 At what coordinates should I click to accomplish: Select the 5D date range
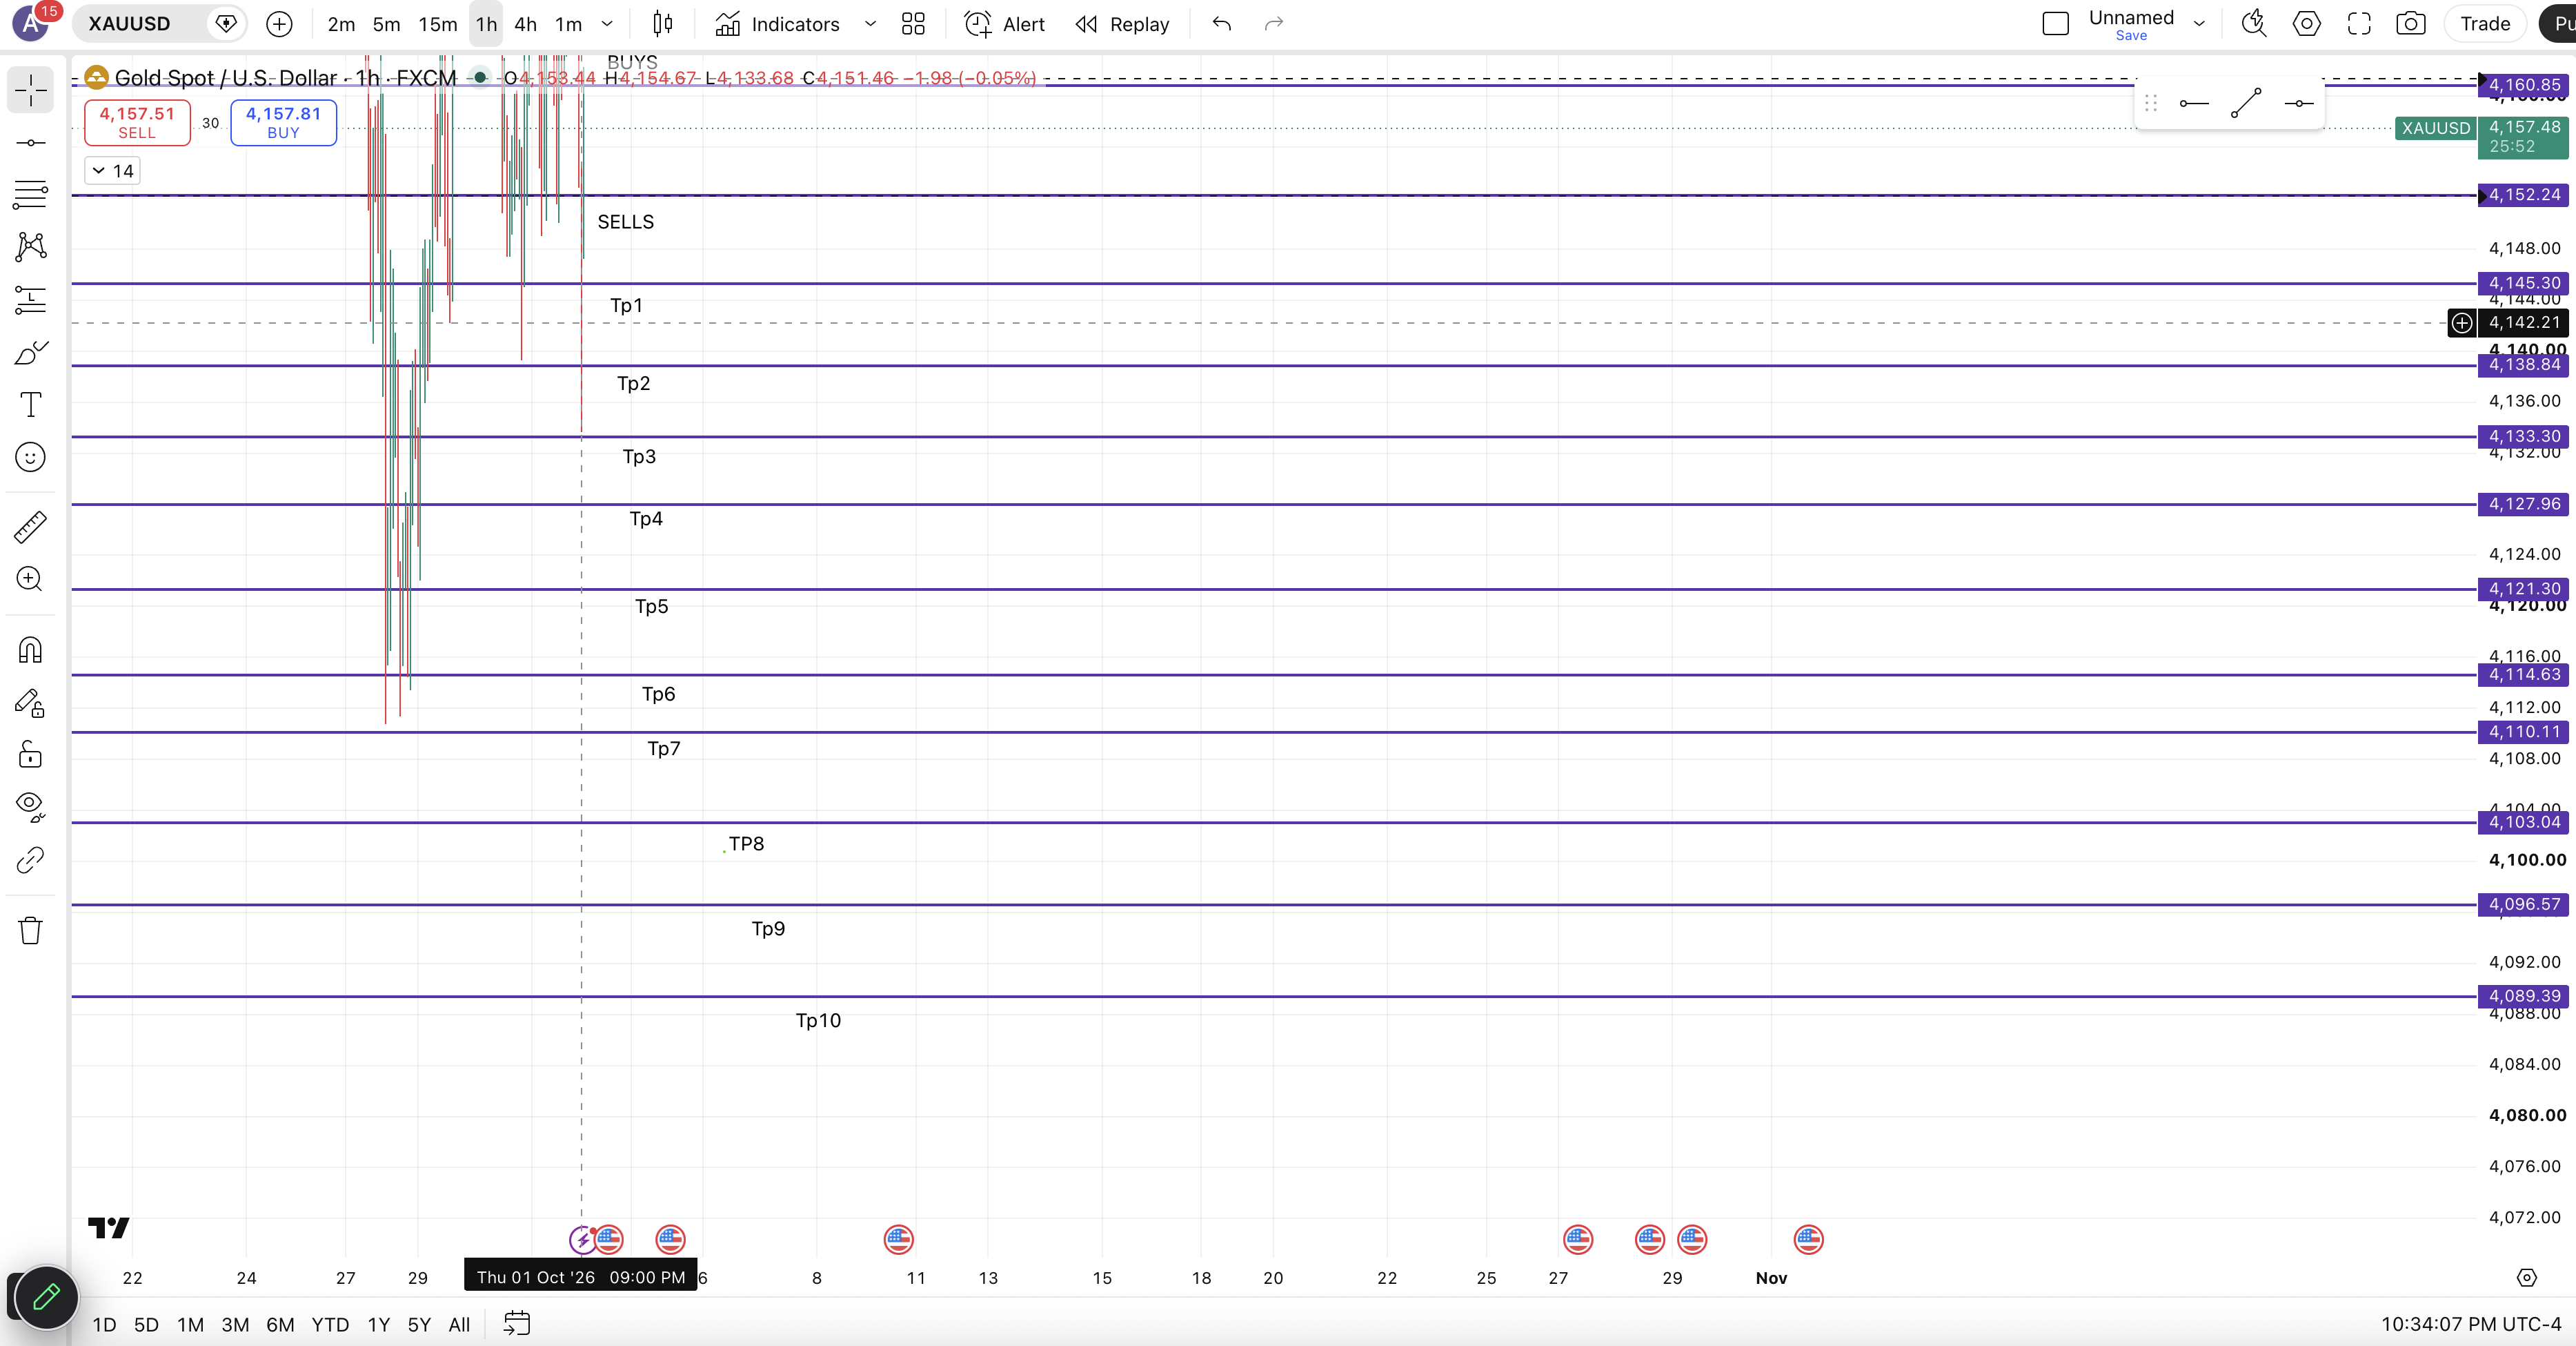click(146, 1324)
